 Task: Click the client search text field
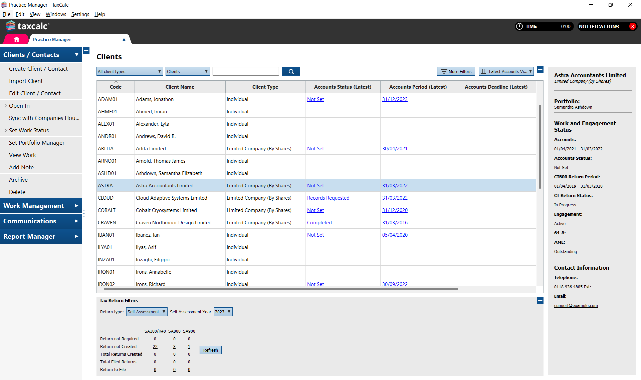pyautogui.click(x=245, y=71)
